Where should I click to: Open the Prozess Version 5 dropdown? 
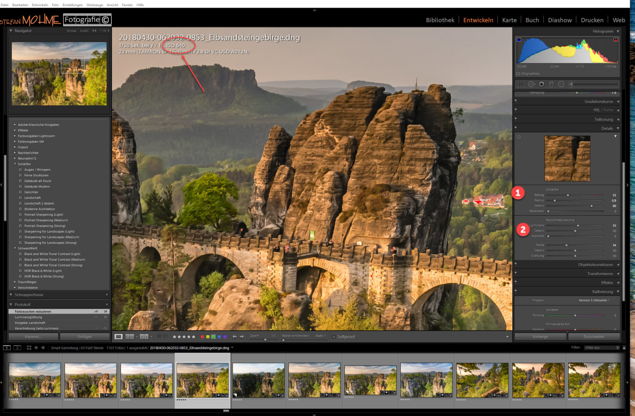point(594,300)
